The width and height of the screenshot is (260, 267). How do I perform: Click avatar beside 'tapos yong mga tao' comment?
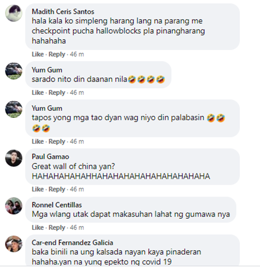coord(14,109)
